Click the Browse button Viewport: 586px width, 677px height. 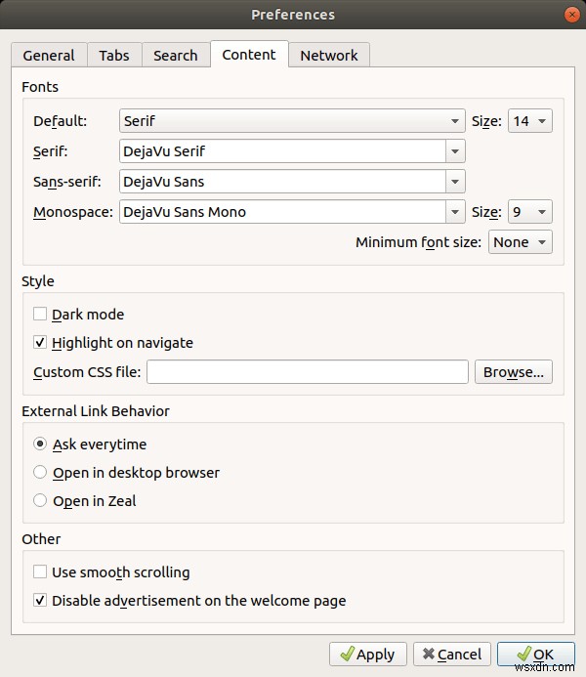point(514,372)
